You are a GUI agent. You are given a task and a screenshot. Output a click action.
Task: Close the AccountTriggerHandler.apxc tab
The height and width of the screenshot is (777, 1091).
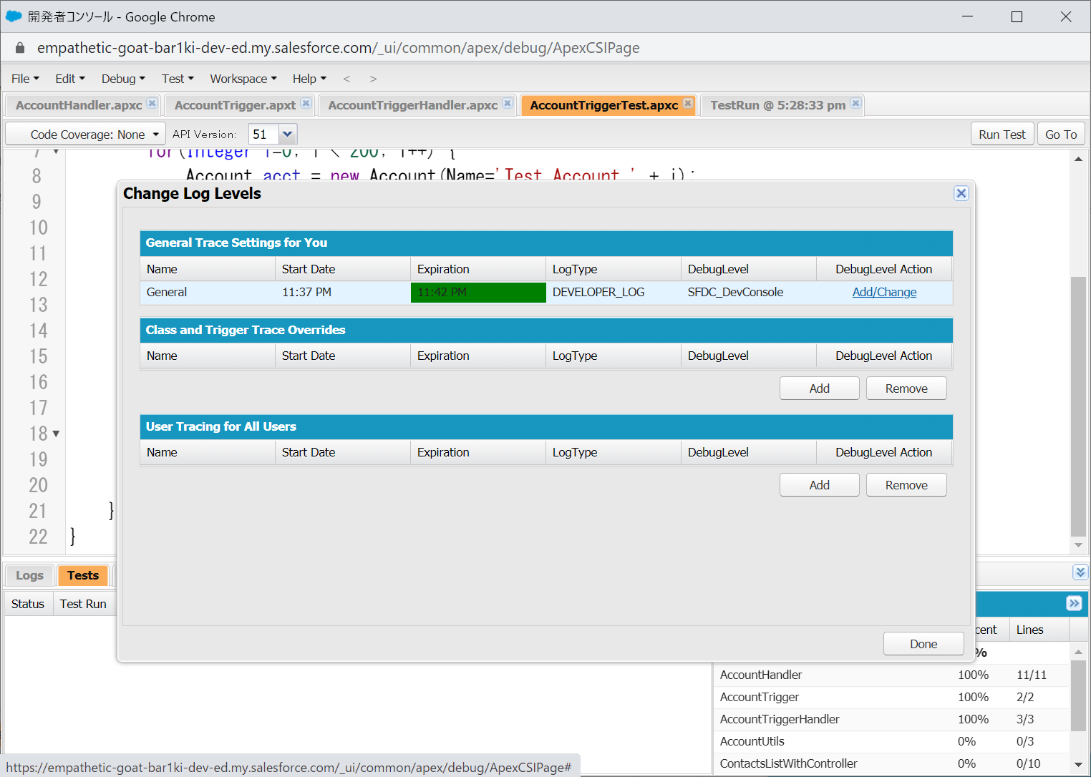[x=508, y=103]
